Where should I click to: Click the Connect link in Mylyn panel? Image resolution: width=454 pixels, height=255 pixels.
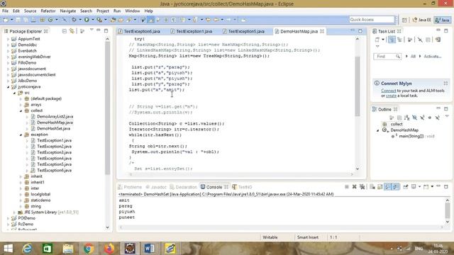[389, 91]
